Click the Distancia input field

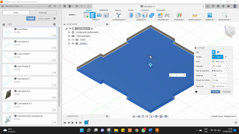[220, 76]
